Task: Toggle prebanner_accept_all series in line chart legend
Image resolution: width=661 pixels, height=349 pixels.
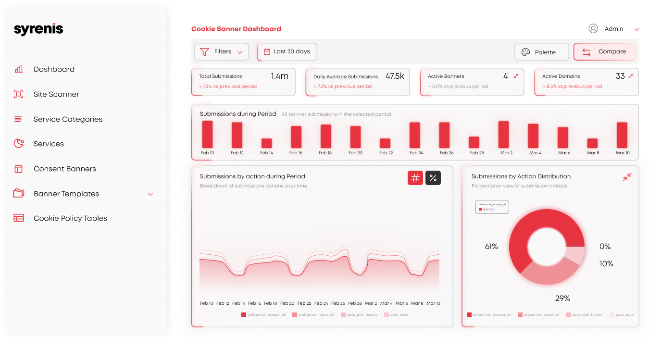Action: click(x=263, y=315)
